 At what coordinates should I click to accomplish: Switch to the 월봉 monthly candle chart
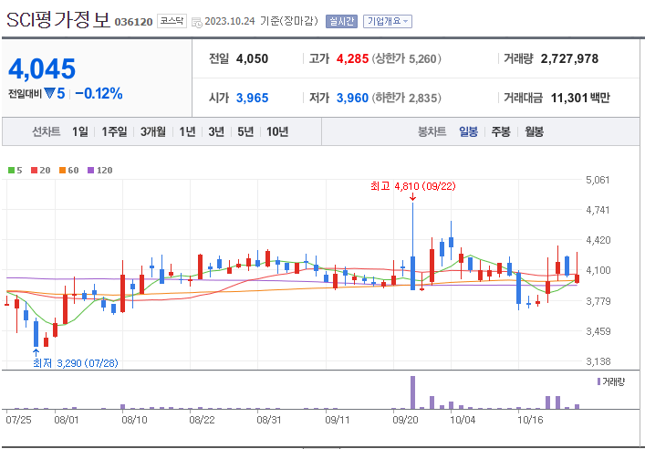coord(535,131)
